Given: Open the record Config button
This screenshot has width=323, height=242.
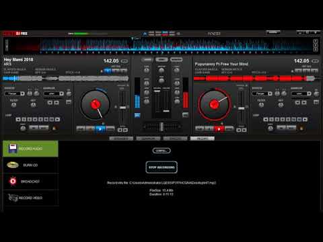Looking at the screenshot, I should [x=161, y=151].
